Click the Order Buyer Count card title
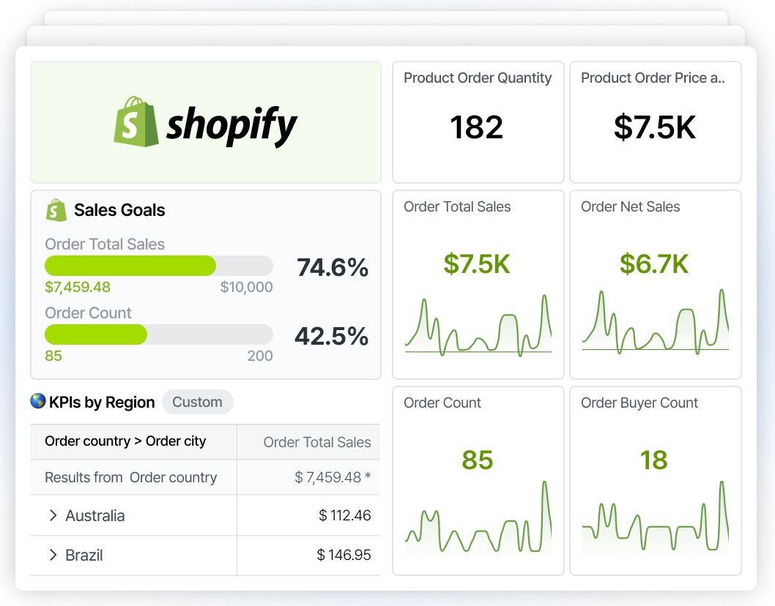The height and width of the screenshot is (606, 775). tap(639, 403)
